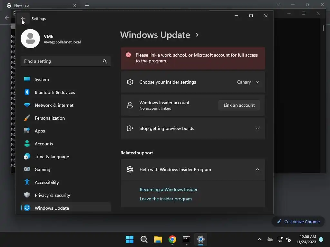330x247 pixels.
Task: Open a new Chrome tab with plus button
Action: [87, 5]
